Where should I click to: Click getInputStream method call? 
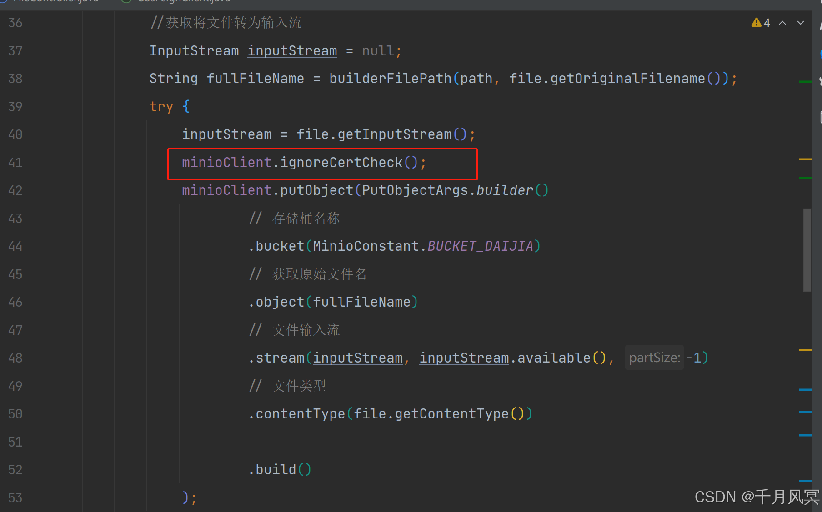click(395, 134)
